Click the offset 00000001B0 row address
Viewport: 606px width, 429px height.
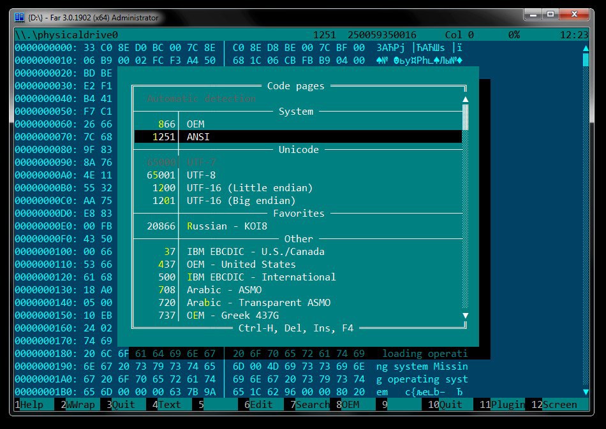click(46, 391)
